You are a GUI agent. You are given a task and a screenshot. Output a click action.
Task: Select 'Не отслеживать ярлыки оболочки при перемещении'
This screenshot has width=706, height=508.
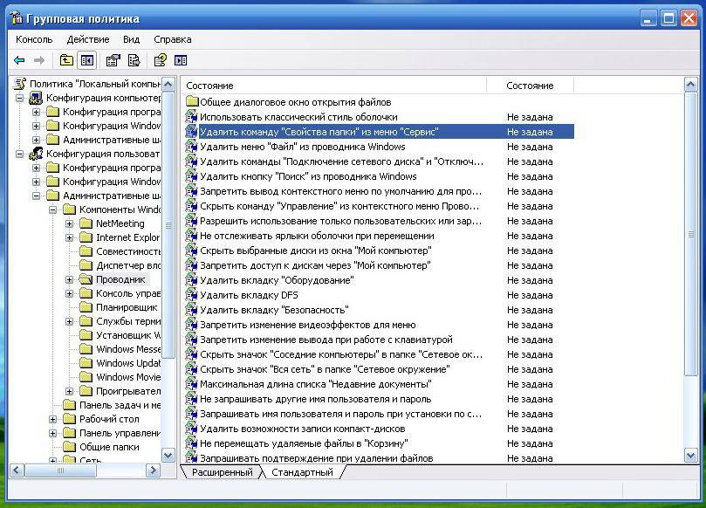coord(317,236)
